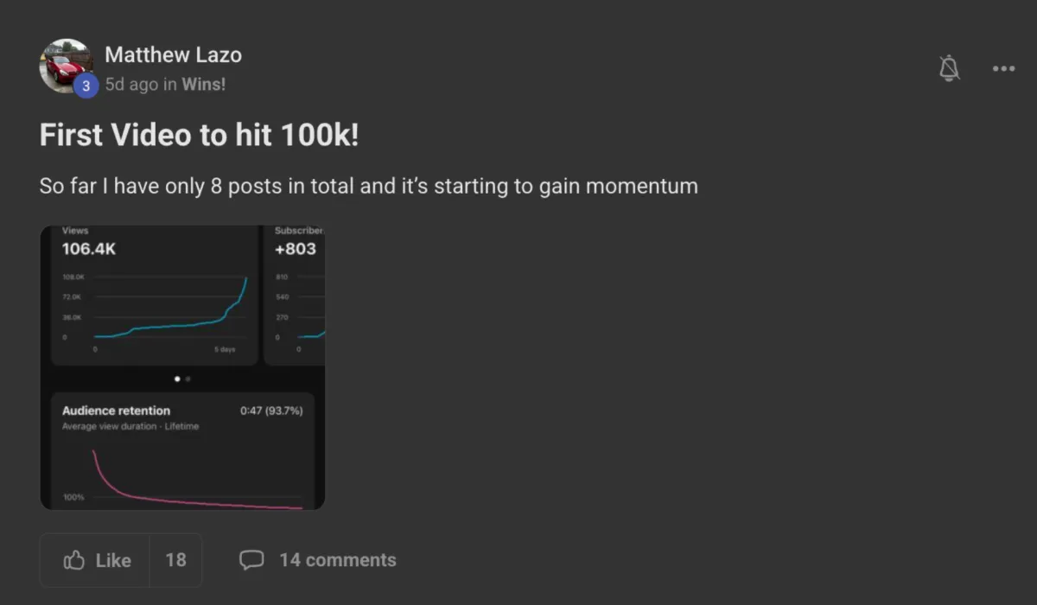This screenshot has width=1037, height=605.
Task: Click the post body text about 8 posts
Action: pos(368,186)
